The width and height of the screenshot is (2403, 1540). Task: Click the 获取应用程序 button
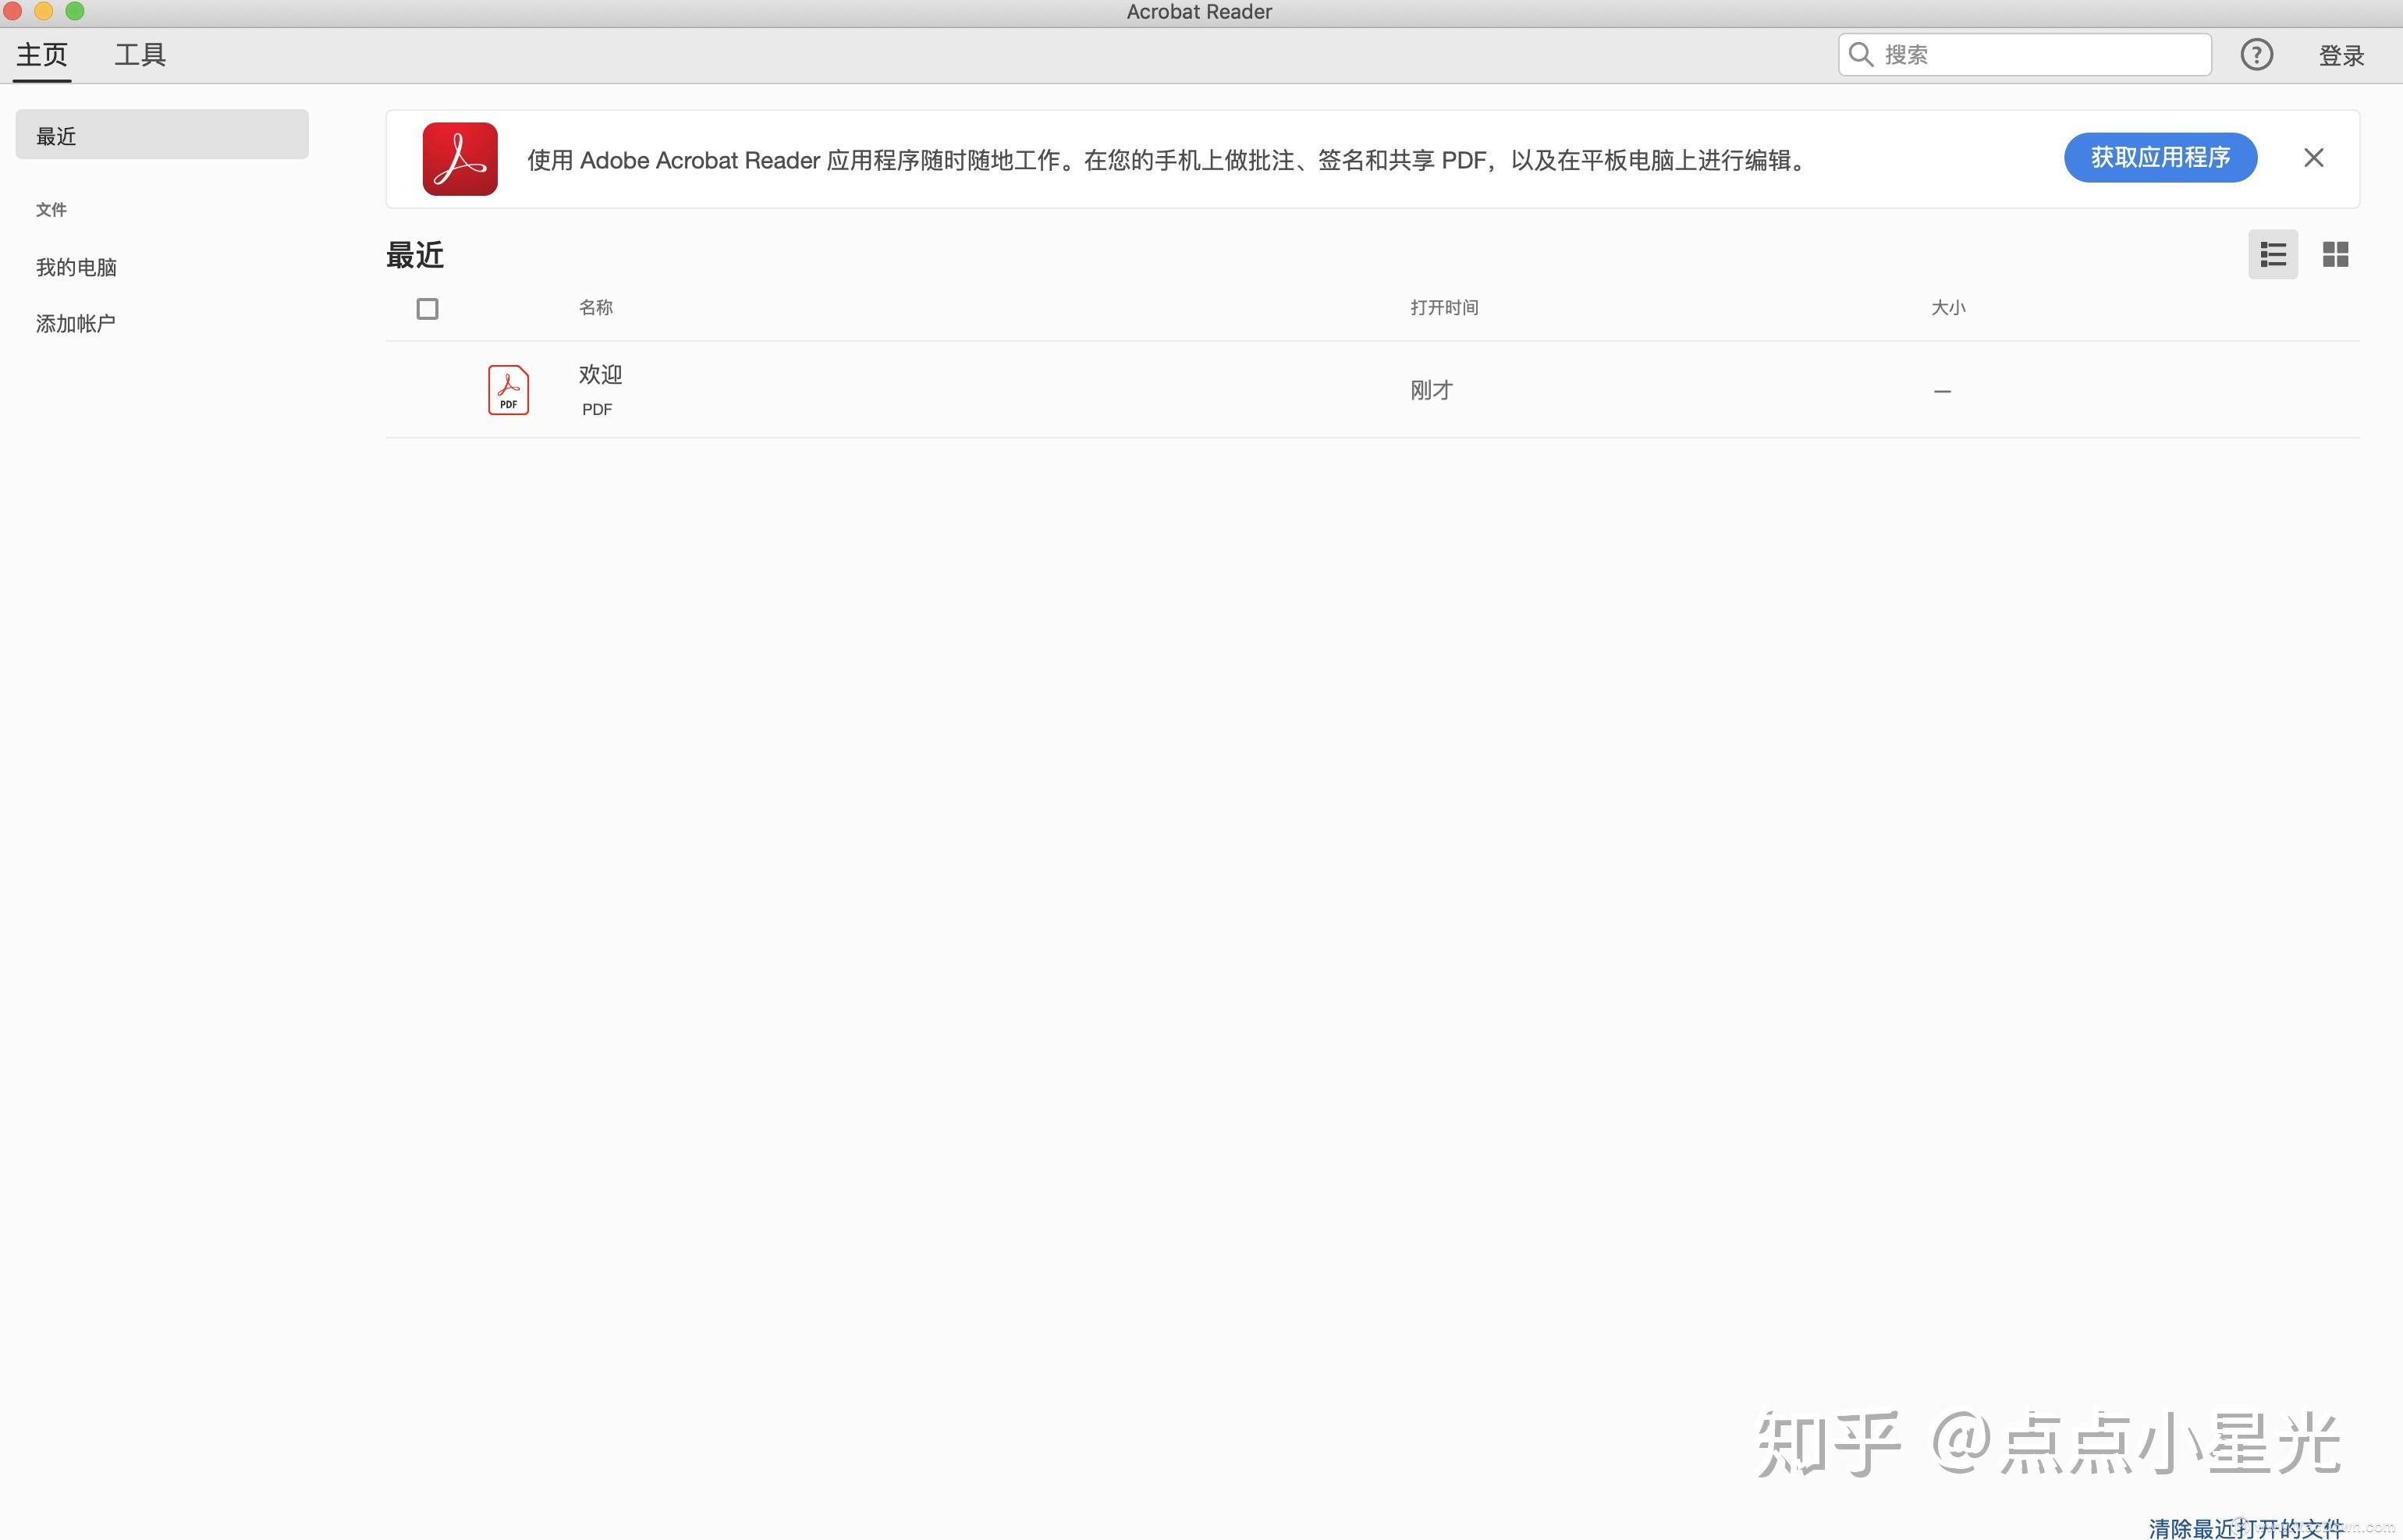pyautogui.click(x=2160, y=157)
